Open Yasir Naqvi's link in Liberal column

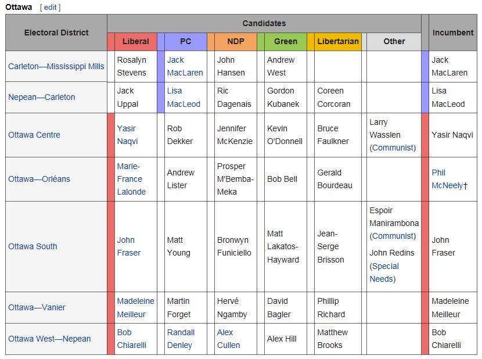[127, 135]
